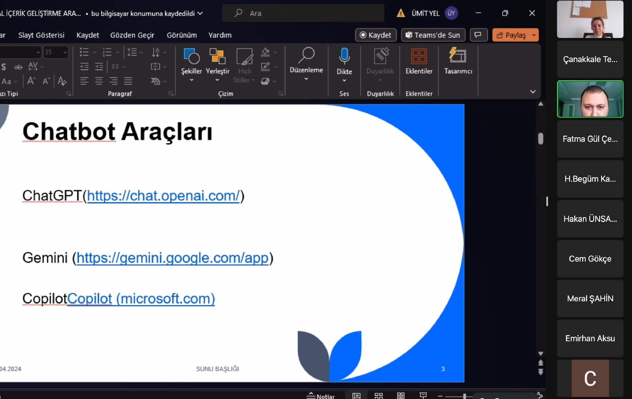This screenshot has height=399, width=632.
Task: Select the Çanakkale Te... participant tile
Action: point(590,59)
